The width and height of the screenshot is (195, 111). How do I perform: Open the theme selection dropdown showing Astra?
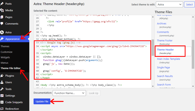point(169,4)
